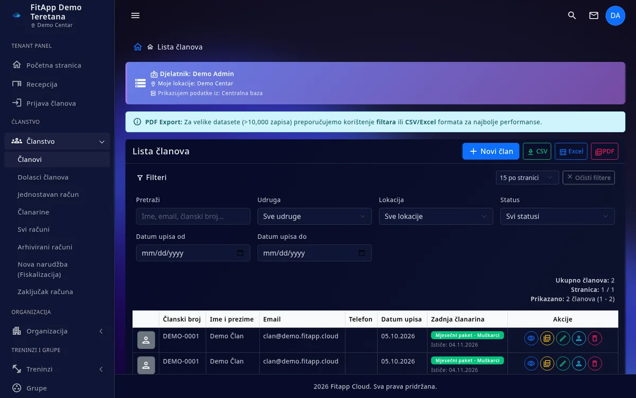Viewport: 636px width, 398px height.
Task: Open the Svi statusi dropdown
Action: [558, 217]
